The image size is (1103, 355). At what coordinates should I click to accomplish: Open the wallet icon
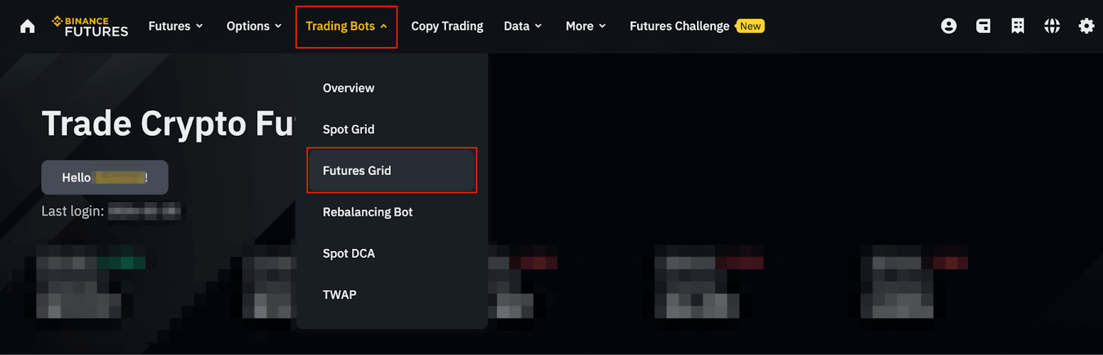pyautogui.click(x=983, y=26)
